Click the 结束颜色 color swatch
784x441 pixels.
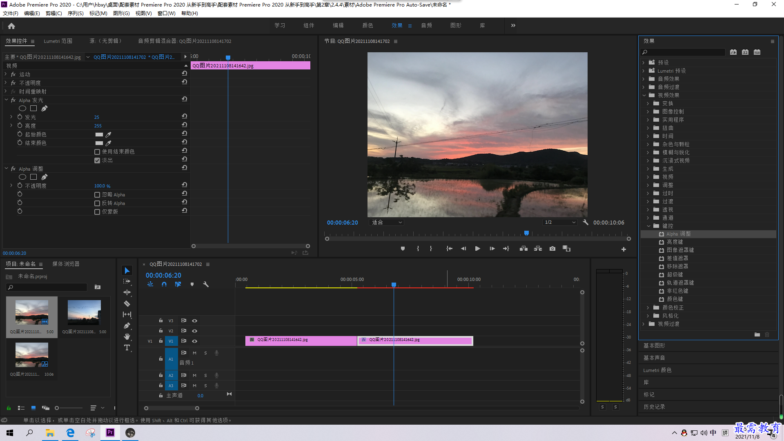[x=99, y=143]
